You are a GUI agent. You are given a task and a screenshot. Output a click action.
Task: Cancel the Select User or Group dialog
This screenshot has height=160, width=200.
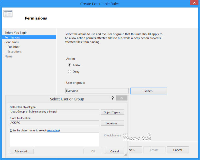(x=114, y=151)
